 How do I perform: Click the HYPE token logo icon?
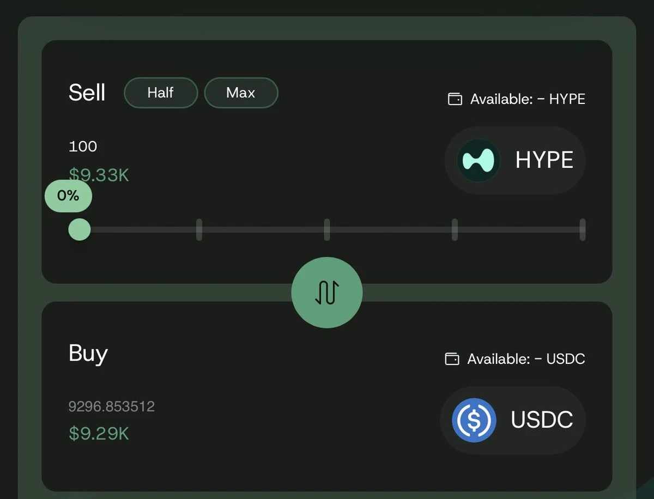point(478,160)
